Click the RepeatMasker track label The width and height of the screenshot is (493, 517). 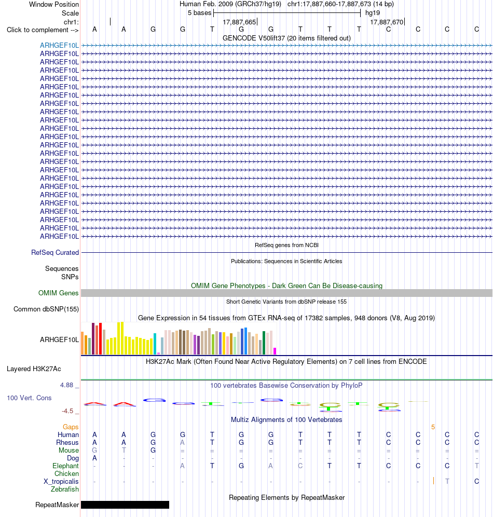pyautogui.click(x=57, y=505)
